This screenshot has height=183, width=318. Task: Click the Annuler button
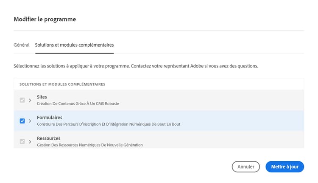tap(246, 167)
